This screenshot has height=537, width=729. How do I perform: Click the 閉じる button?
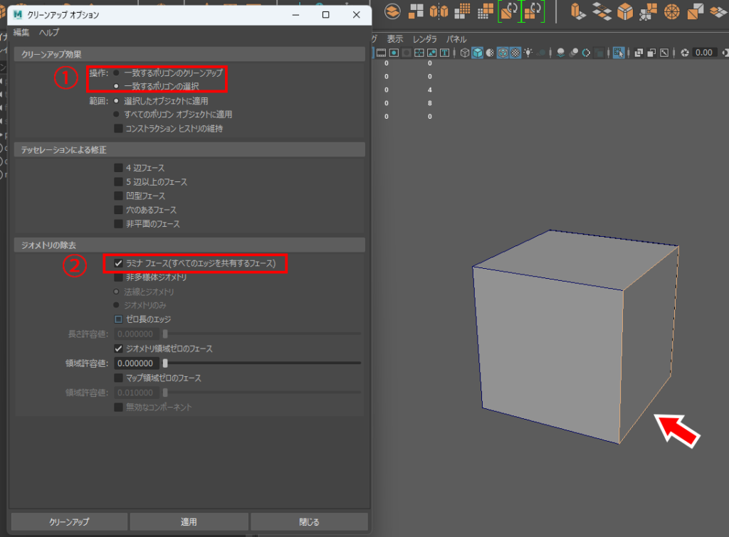(309, 521)
